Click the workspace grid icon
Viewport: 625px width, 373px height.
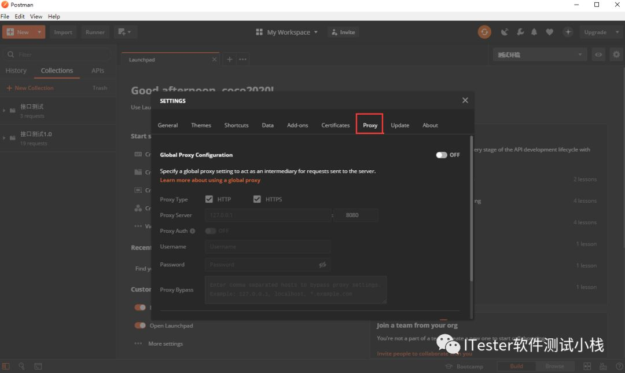259,32
